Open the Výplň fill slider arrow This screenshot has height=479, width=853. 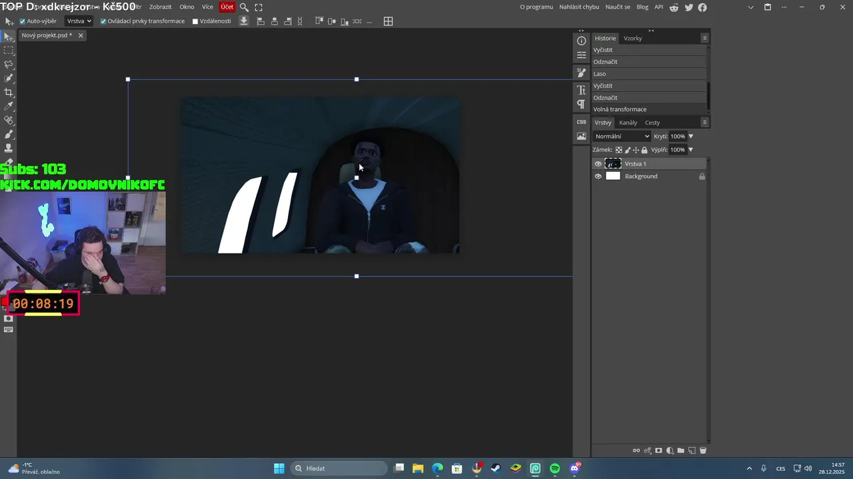690,150
